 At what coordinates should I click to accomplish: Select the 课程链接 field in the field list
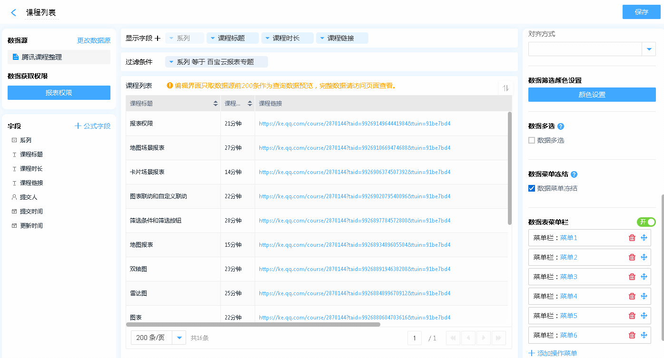coord(31,183)
